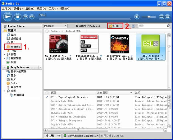Click the Media Store cart icon
173x140 pixels.
pyautogui.click(x=5, y=26)
